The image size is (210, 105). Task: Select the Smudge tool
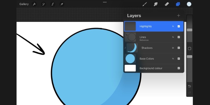tap(156, 4)
